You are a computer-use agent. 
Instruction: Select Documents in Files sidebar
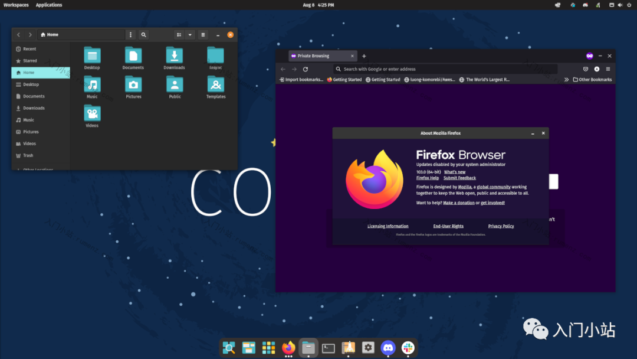(41, 96)
